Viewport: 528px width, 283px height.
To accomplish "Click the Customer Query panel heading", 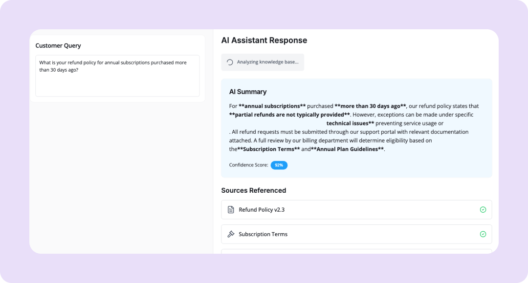I will (x=58, y=46).
